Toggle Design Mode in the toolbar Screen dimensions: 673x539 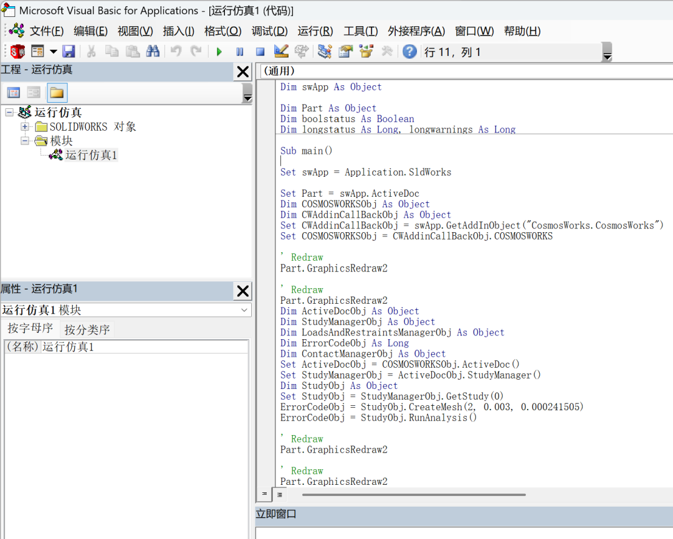[281, 52]
